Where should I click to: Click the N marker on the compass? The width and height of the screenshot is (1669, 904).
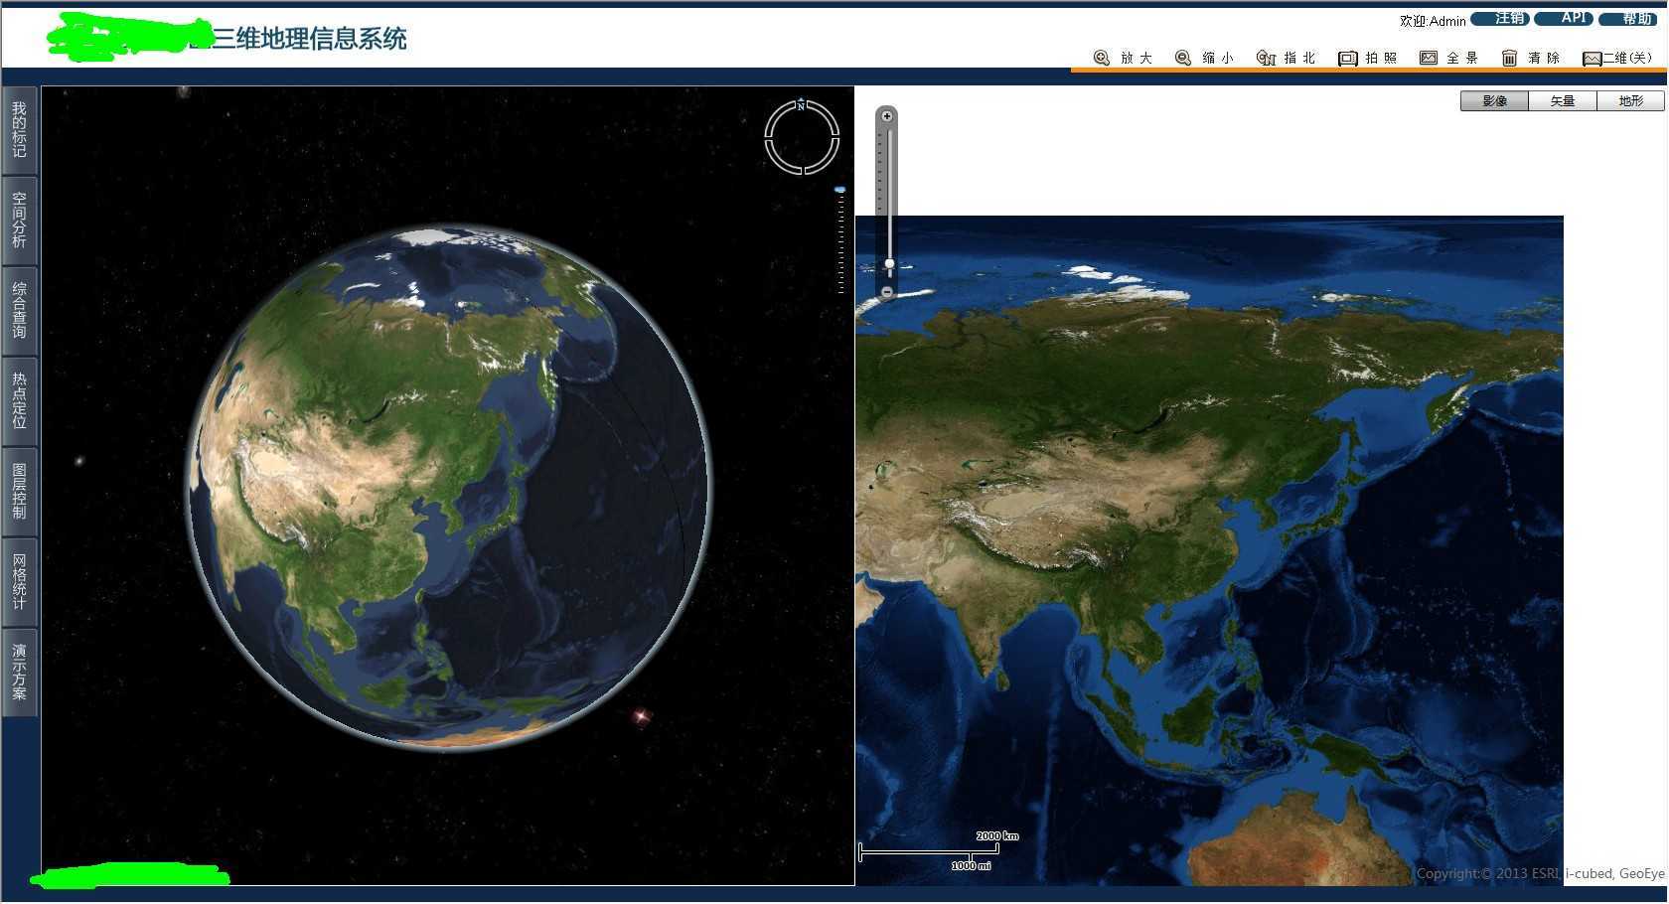(x=801, y=104)
